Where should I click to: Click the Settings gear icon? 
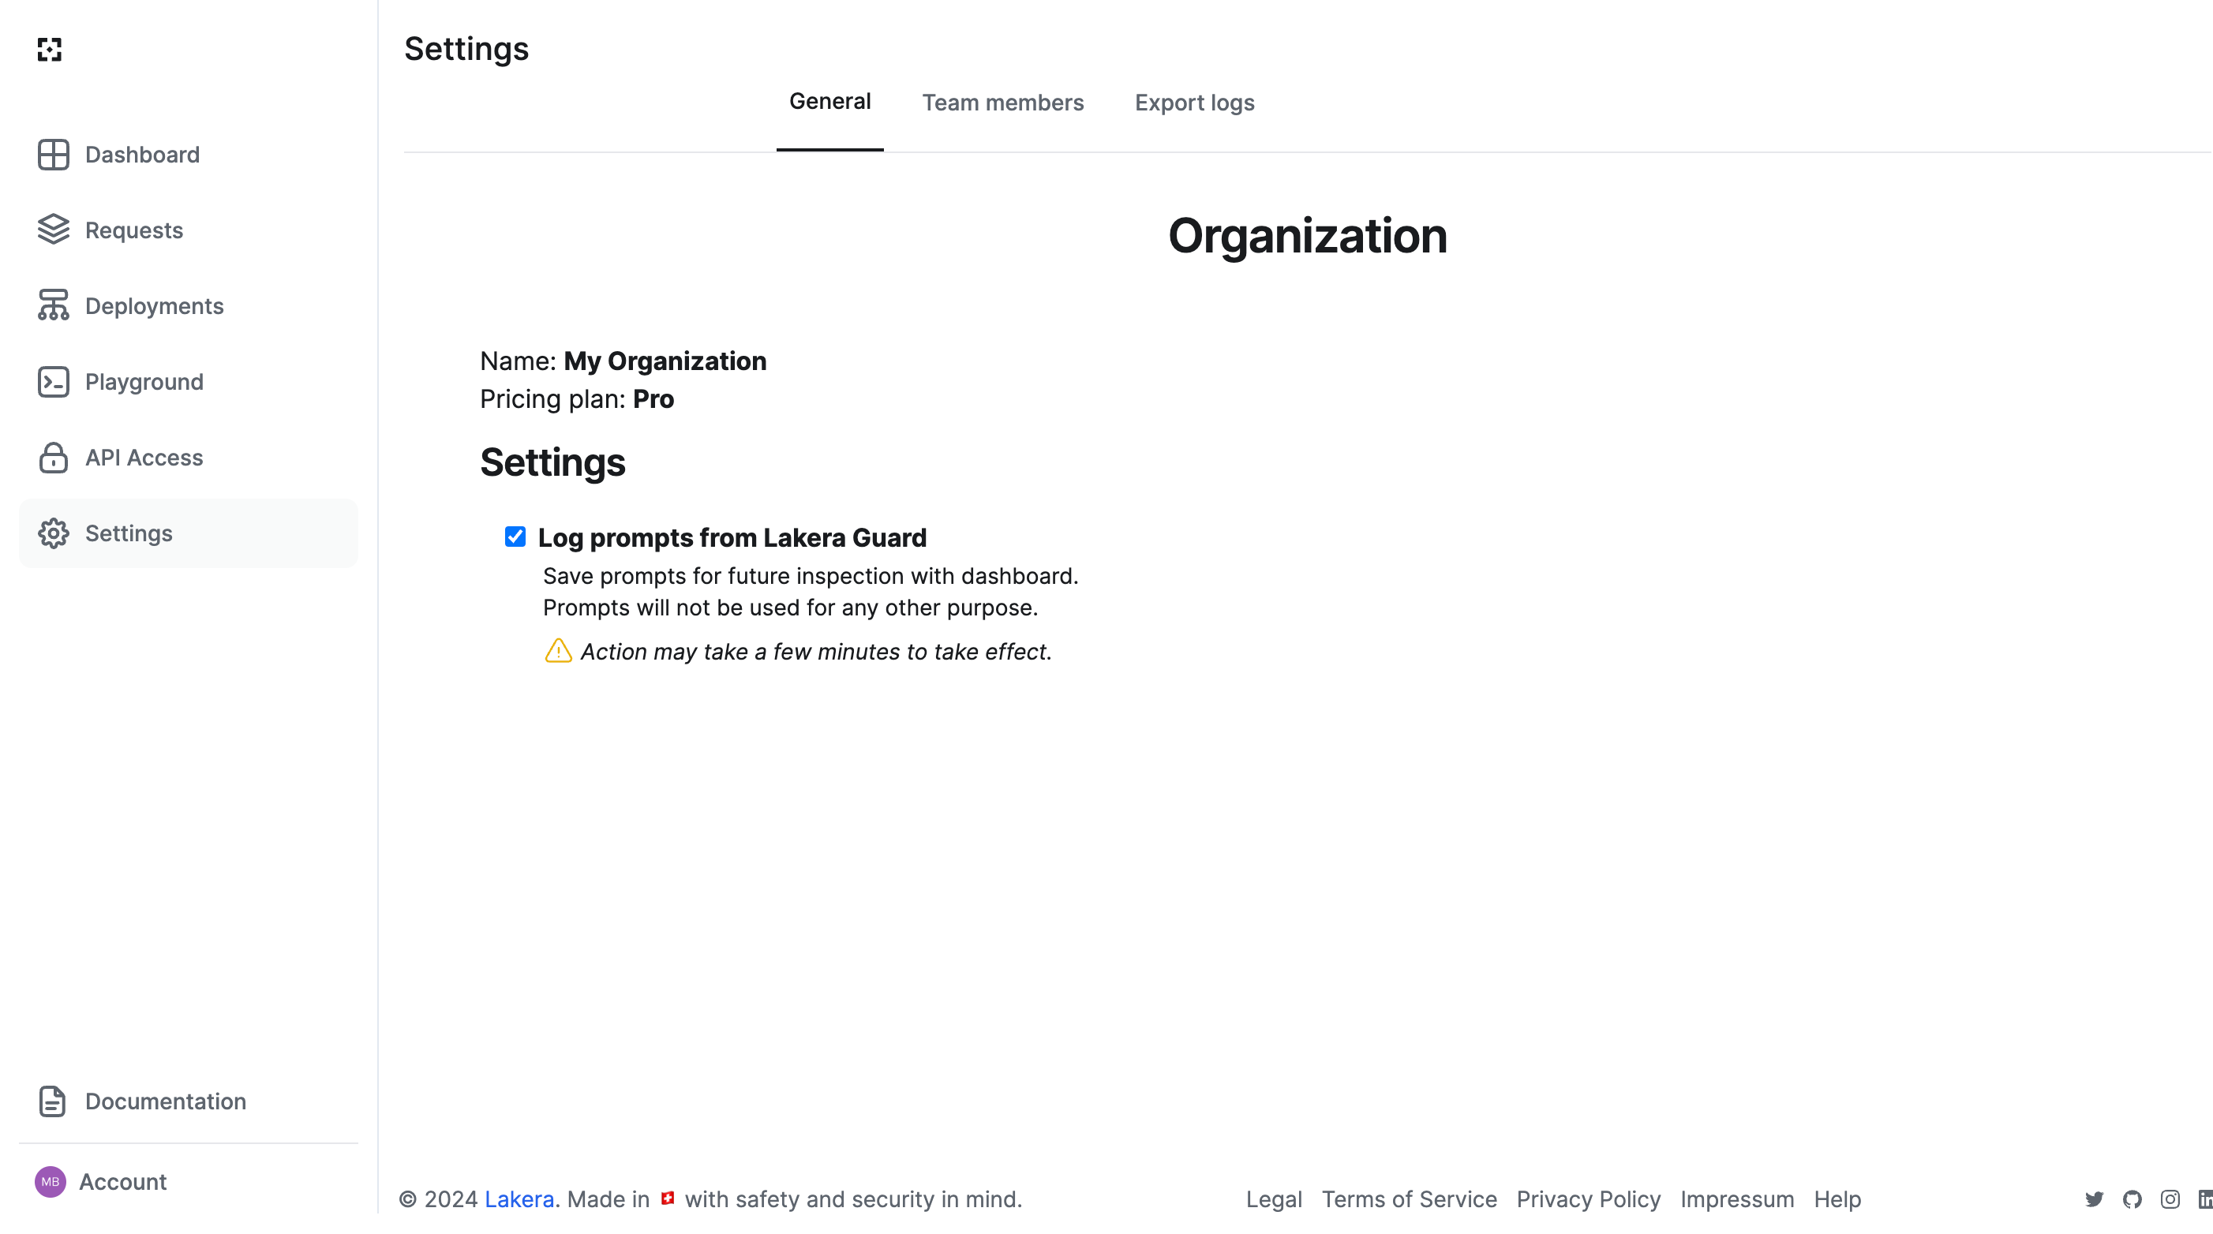click(x=53, y=533)
